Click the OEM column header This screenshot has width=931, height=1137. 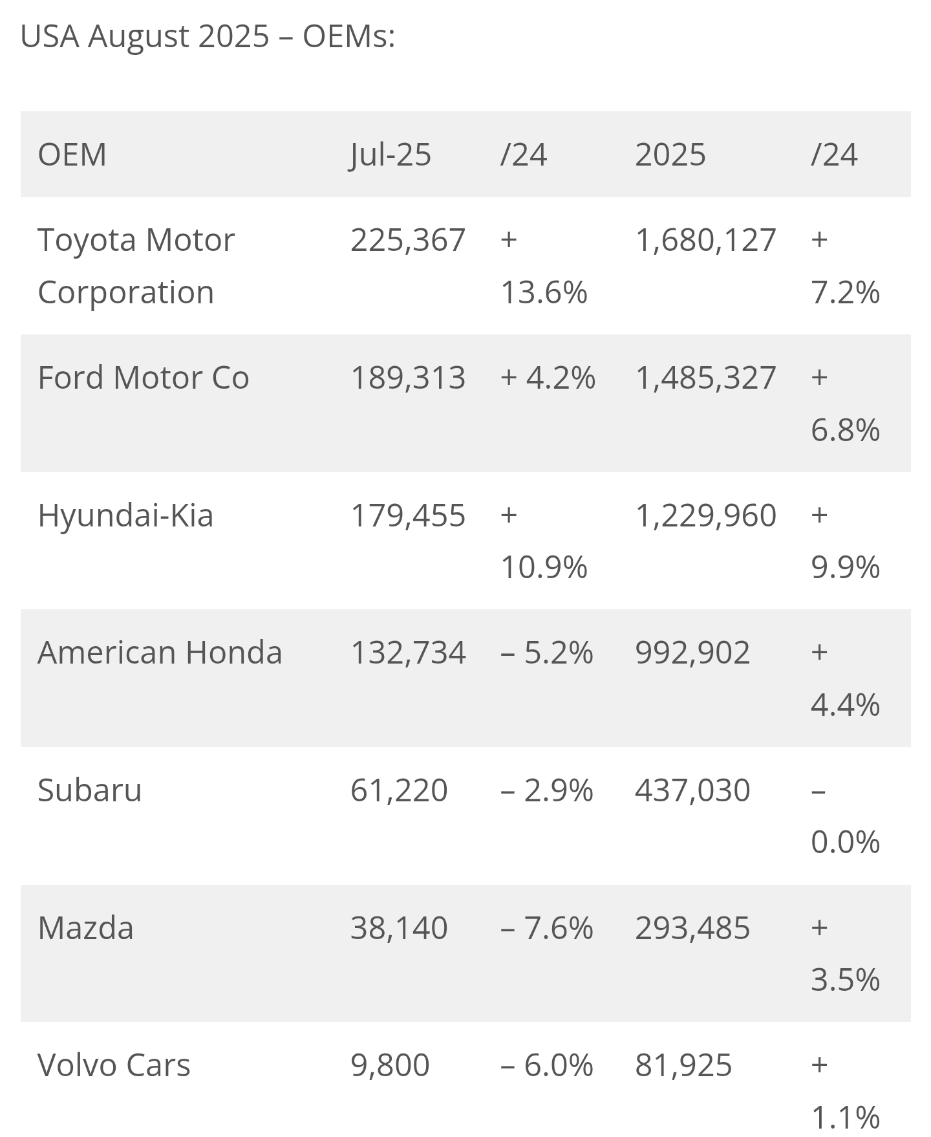click(x=72, y=155)
